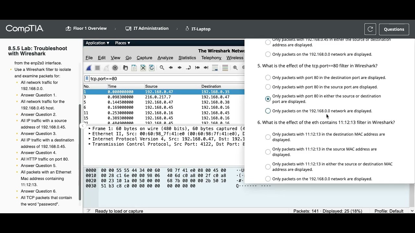This screenshot has width=415, height=233.
Task: Select packet row from 216.0.217.7
Action: [164, 97]
